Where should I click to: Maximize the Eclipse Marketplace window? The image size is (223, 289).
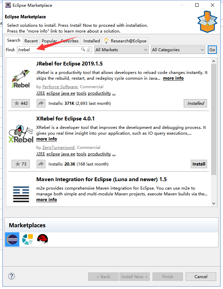197,5
